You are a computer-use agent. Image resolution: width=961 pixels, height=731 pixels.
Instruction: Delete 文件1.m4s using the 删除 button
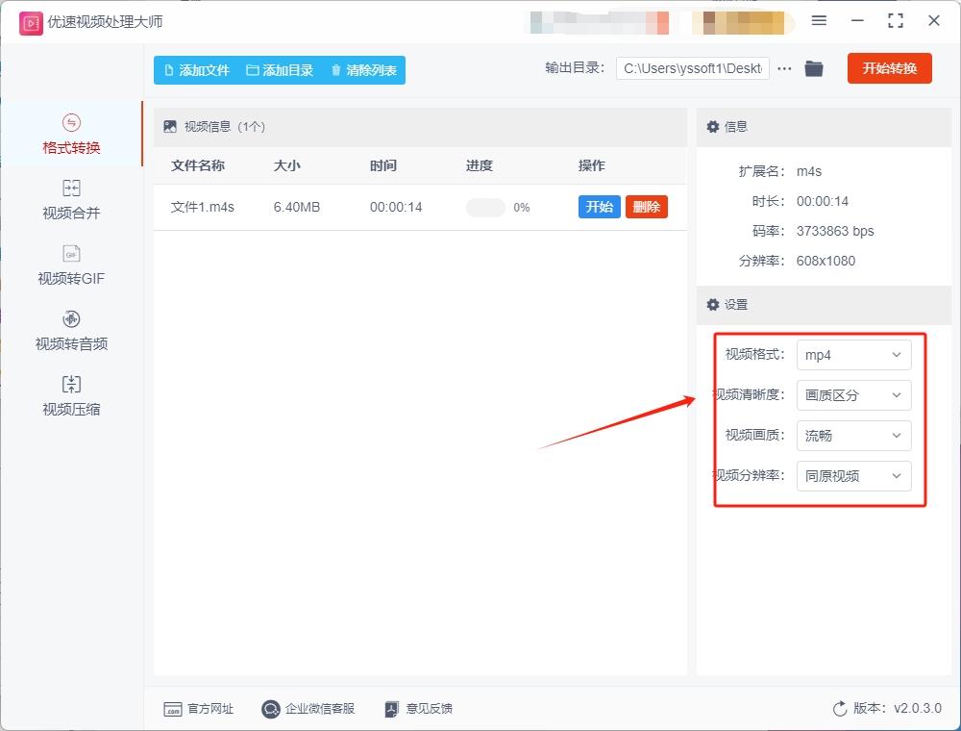(x=646, y=206)
